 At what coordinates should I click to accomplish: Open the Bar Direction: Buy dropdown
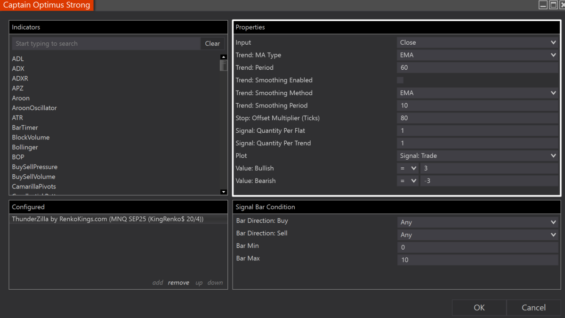pos(477,222)
